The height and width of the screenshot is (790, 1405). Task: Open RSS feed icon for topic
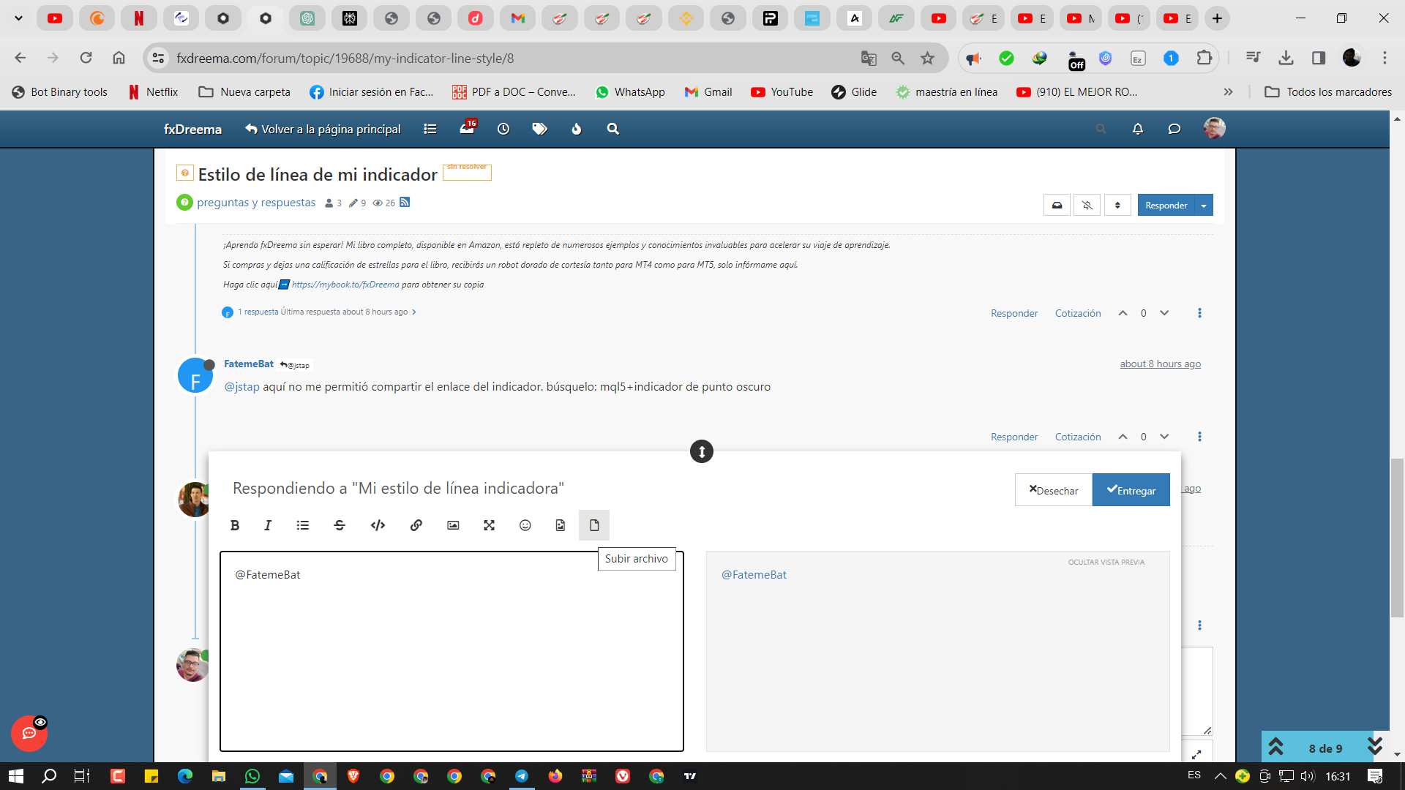[405, 203]
